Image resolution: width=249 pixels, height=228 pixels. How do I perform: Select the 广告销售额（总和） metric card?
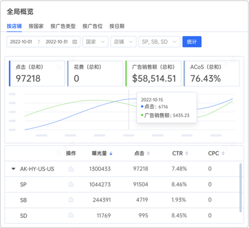(153, 73)
